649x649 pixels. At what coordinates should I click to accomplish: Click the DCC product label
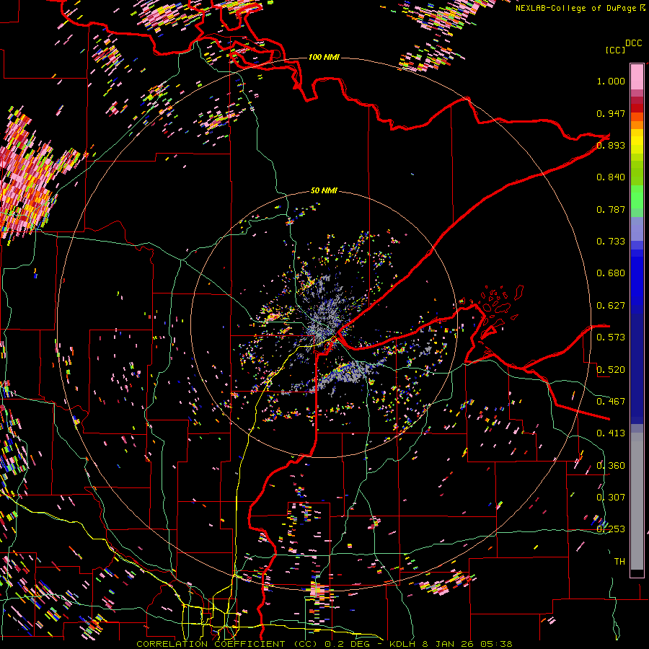(634, 43)
